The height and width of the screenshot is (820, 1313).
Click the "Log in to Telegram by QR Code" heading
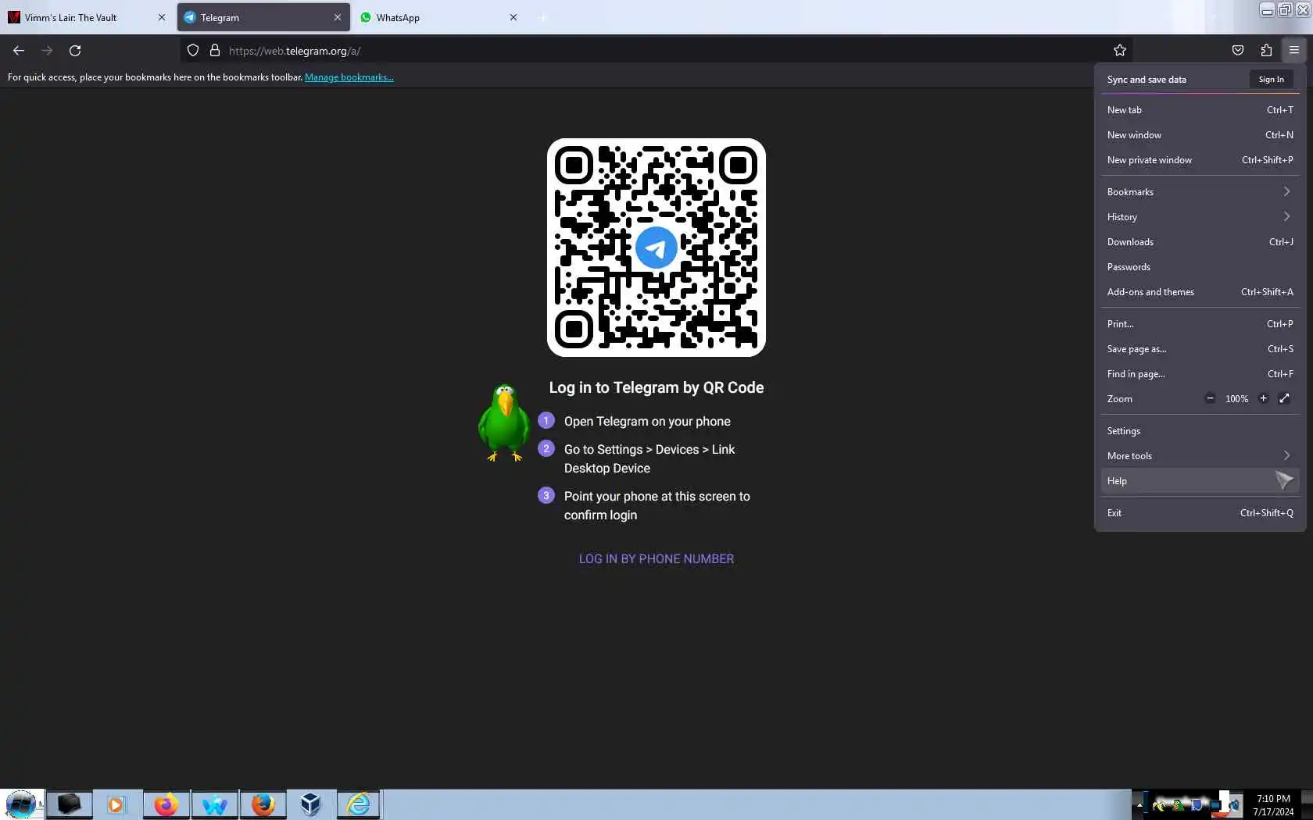tap(656, 387)
